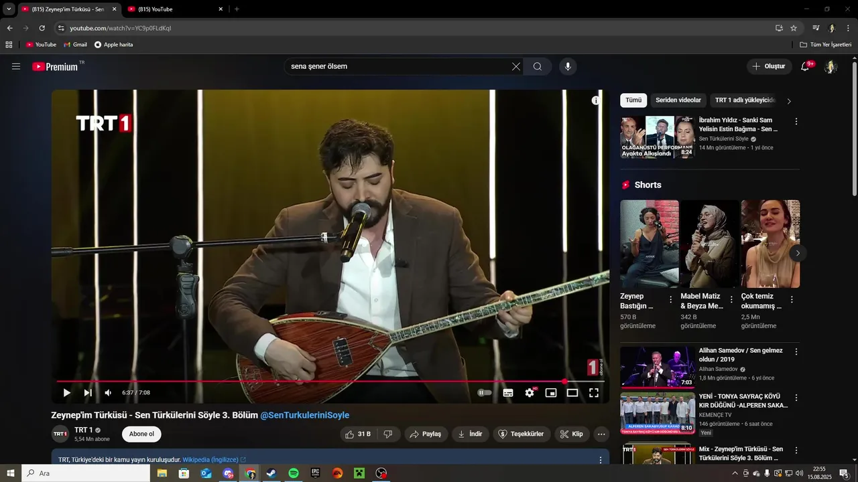Download the video with İndir

(471, 434)
